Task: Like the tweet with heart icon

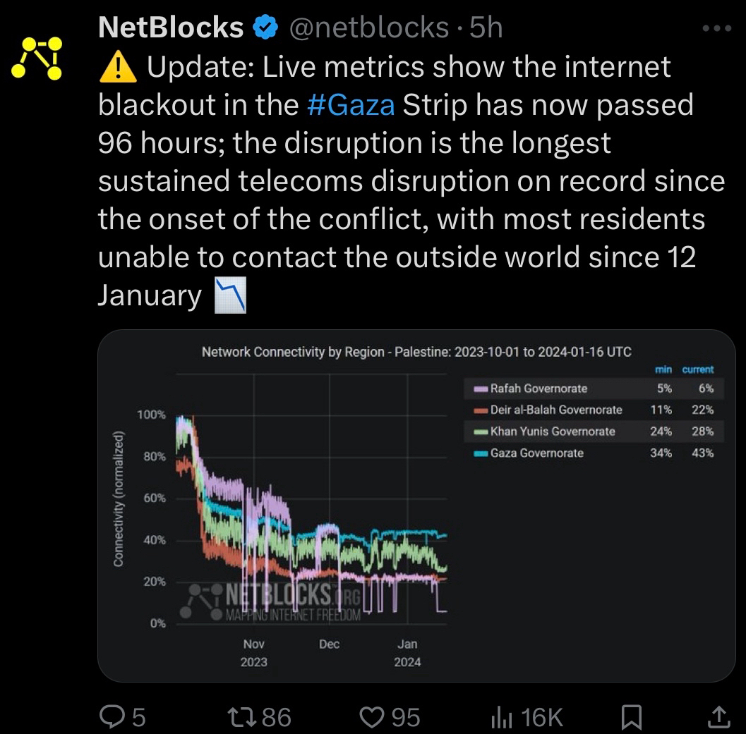Action: pos(371,717)
